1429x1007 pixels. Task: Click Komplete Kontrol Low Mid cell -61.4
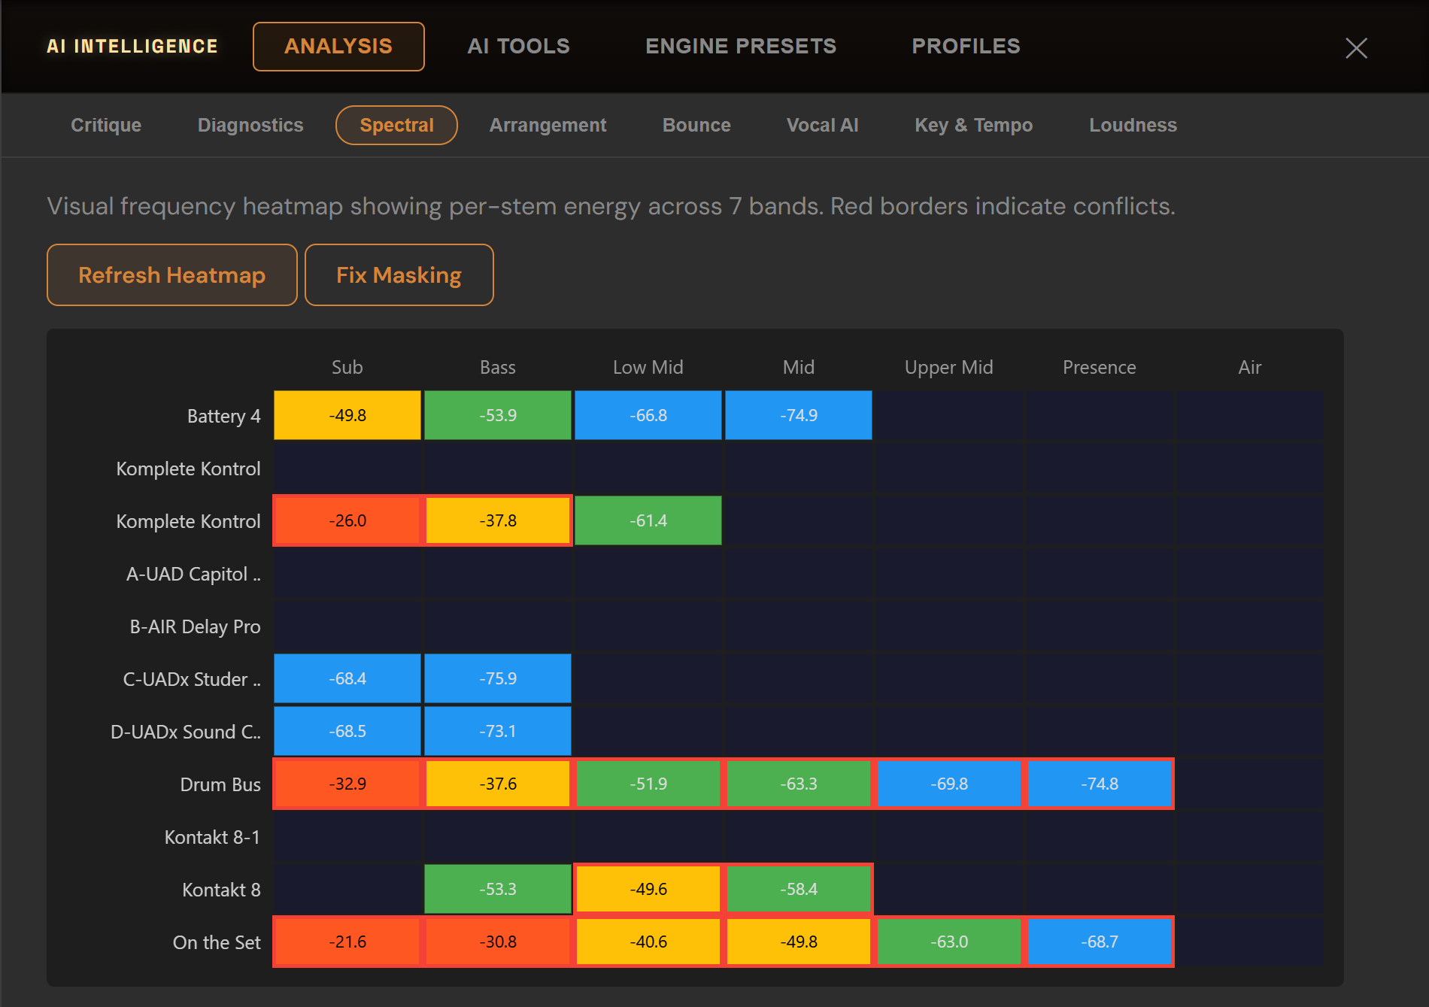(648, 520)
